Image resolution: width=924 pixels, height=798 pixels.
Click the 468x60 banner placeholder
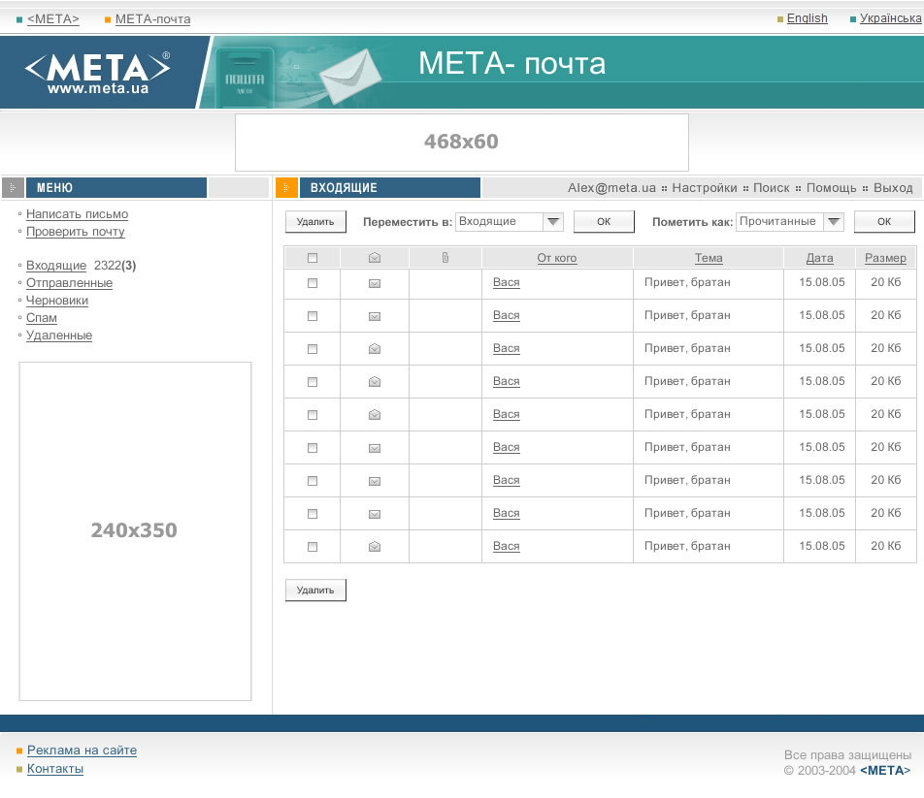click(x=461, y=142)
